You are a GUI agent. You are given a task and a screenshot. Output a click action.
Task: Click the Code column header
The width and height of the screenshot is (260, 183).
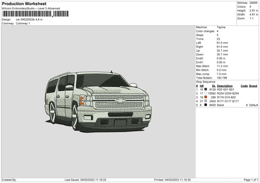(244, 86)
